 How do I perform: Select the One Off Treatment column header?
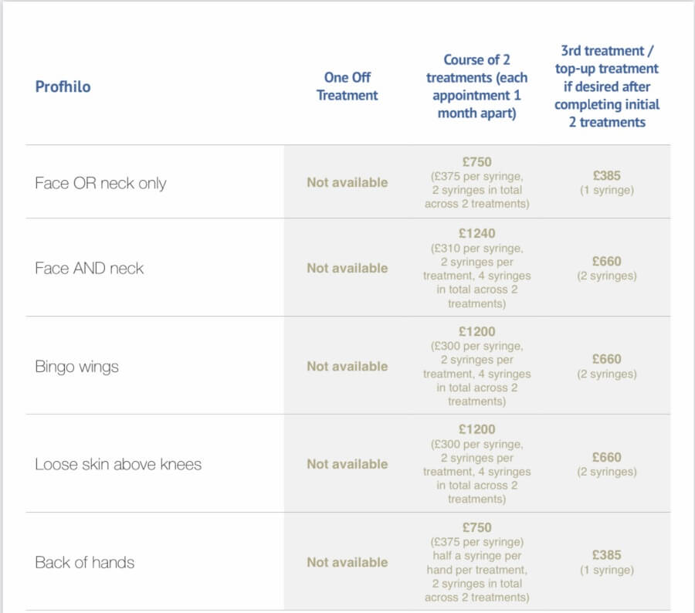[347, 86]
